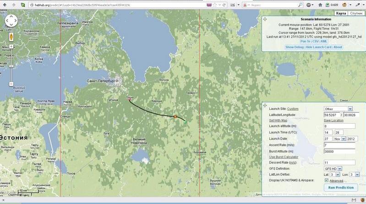The height and width of the screenshot is (204, 366).
Task: Click the browser back arrow
Action: [x=4, y=5]
